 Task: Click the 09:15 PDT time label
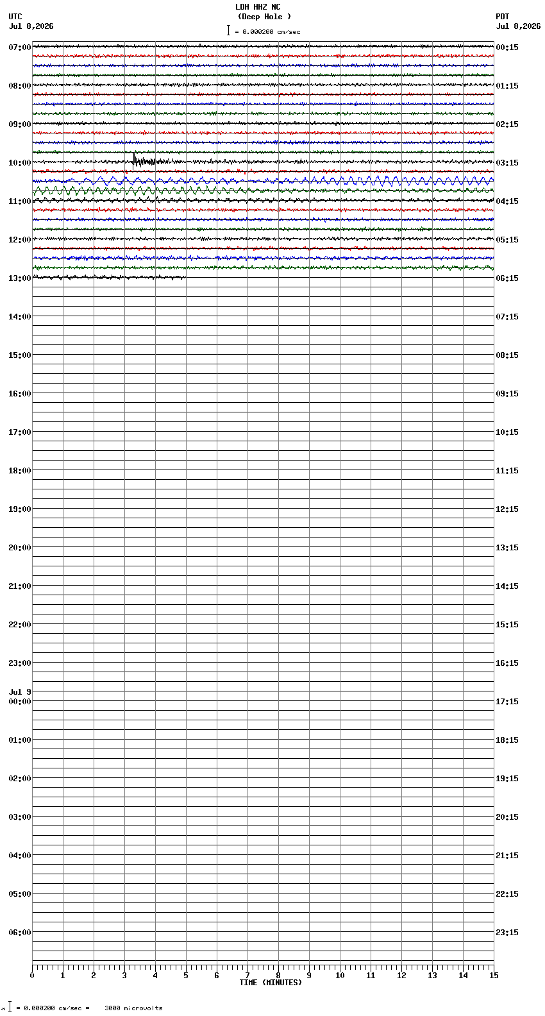(x=507, y=394)
